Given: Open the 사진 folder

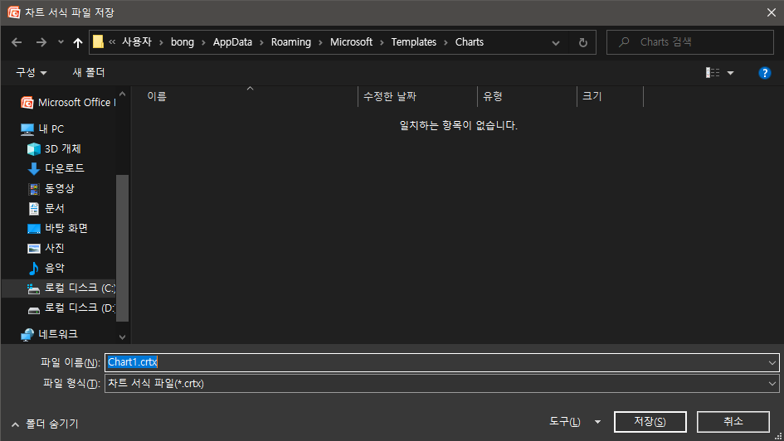Looking at the screenshot, I should [x=46, y=248].
